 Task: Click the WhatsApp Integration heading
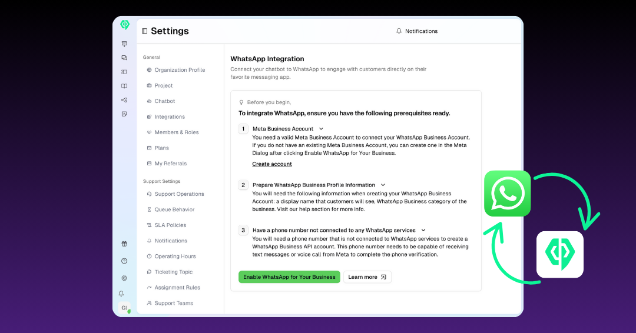coord(267,59)
